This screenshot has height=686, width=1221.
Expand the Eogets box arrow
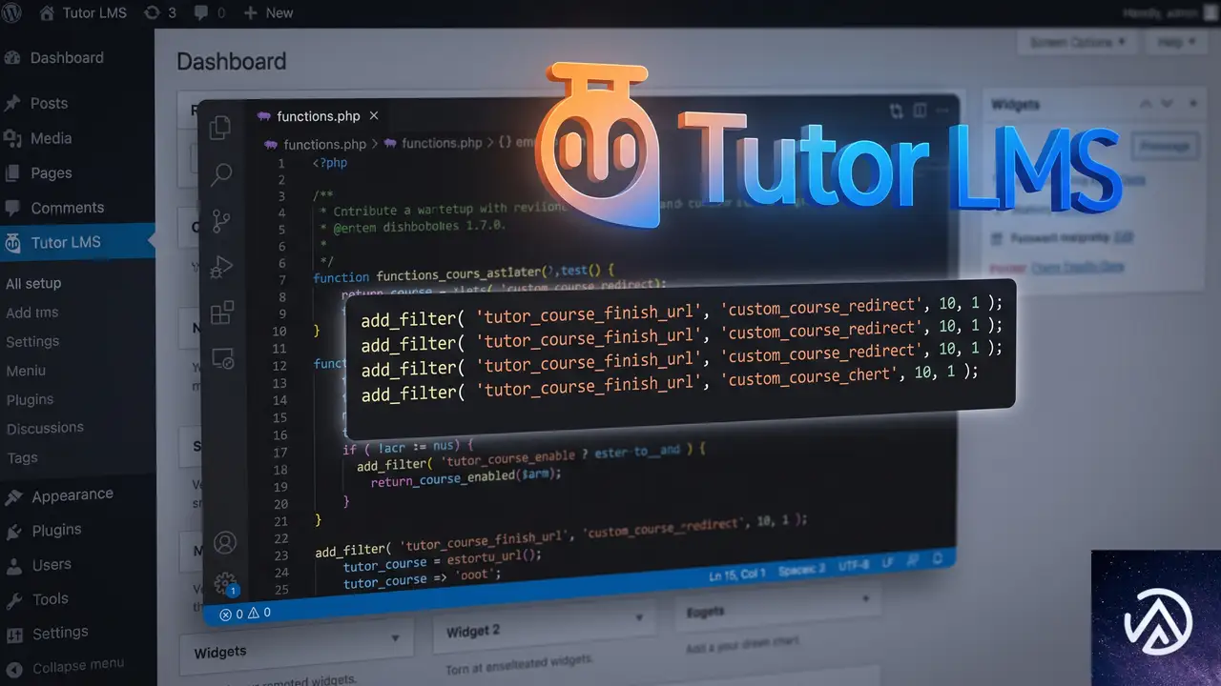[866, 599]
